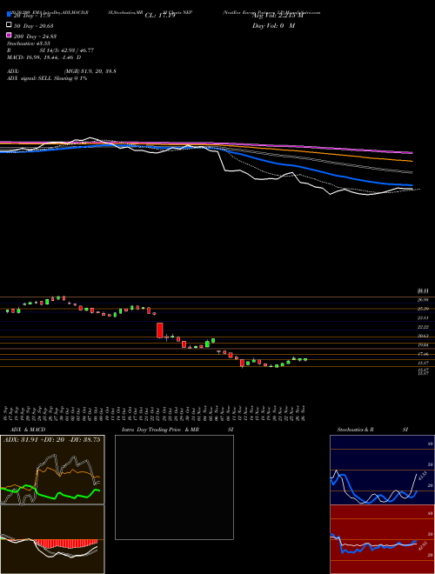Open the empty intraday trading price panel

[174, 487]
